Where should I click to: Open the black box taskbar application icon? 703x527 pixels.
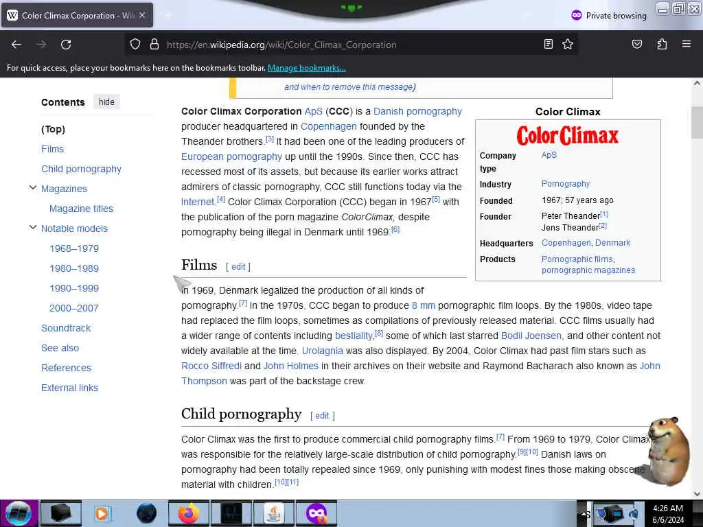(x=61, y=513)
